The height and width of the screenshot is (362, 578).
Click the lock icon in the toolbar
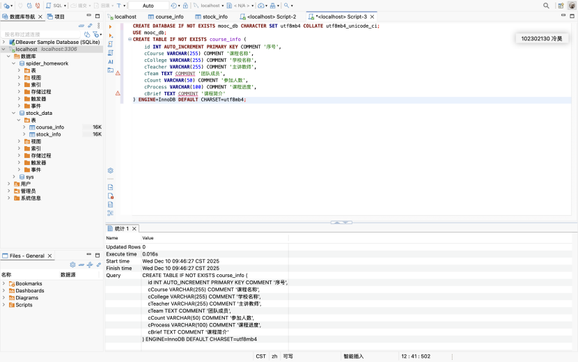coord(185,6)
